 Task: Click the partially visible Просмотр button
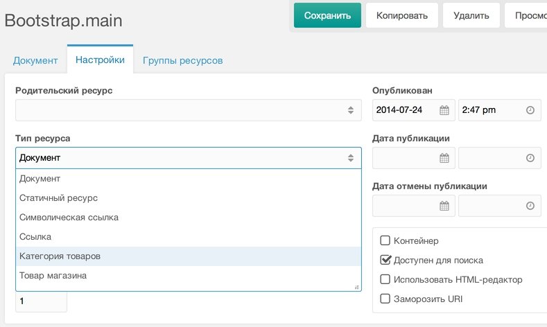tap(526, 15)
